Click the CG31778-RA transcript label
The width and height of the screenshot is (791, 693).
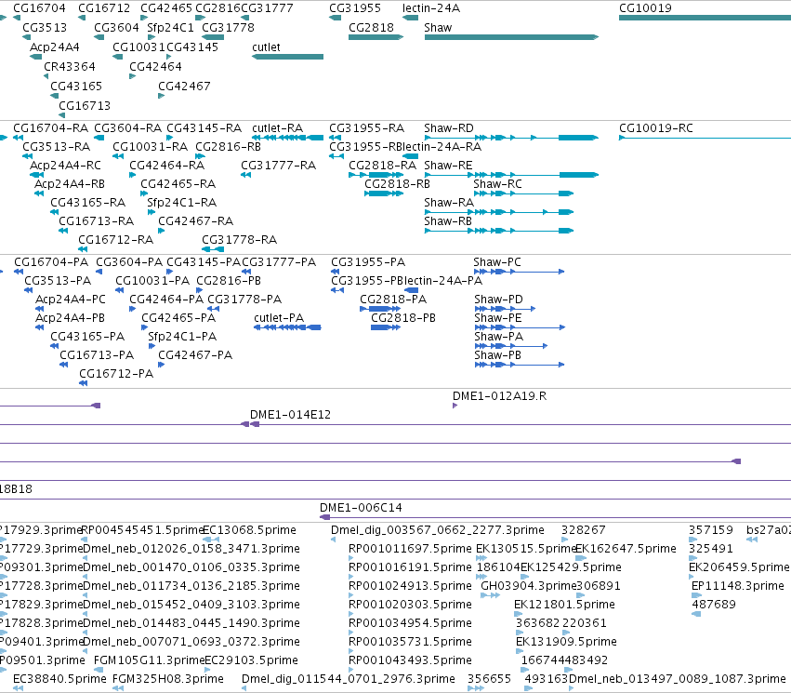[x=239, y=240]
